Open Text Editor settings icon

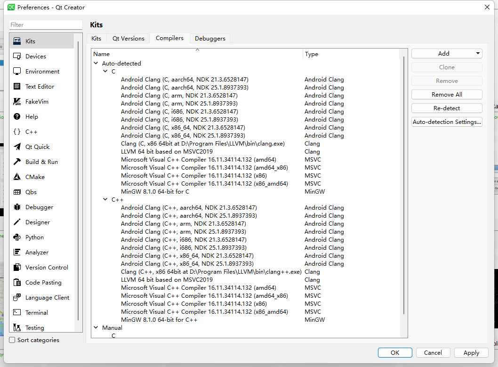click(17, 86)
